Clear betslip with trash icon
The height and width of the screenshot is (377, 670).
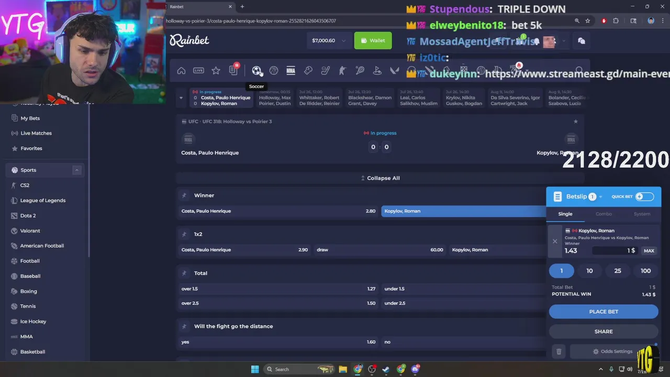click(x=559, y=351)
